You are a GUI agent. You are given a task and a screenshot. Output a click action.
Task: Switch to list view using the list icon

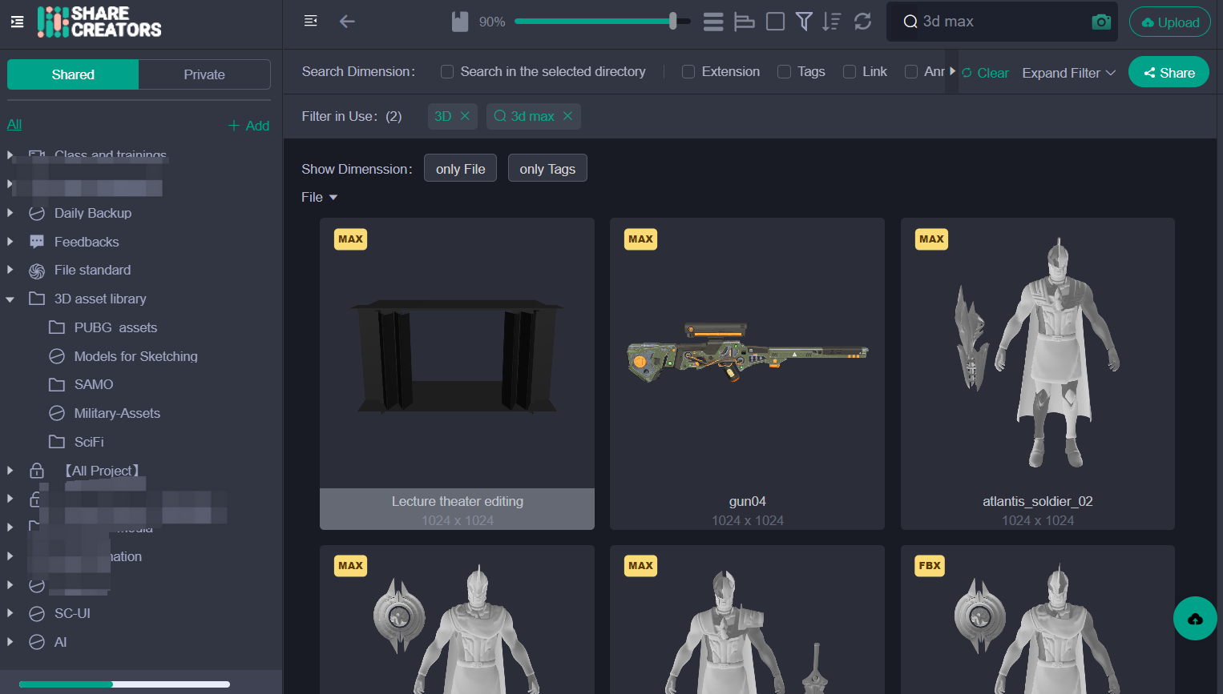712,22
